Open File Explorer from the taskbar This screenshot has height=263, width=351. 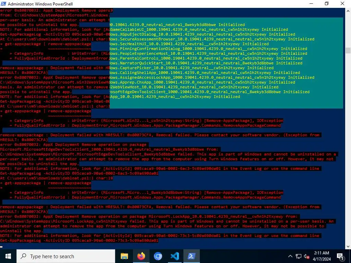(x=124, y=256)
